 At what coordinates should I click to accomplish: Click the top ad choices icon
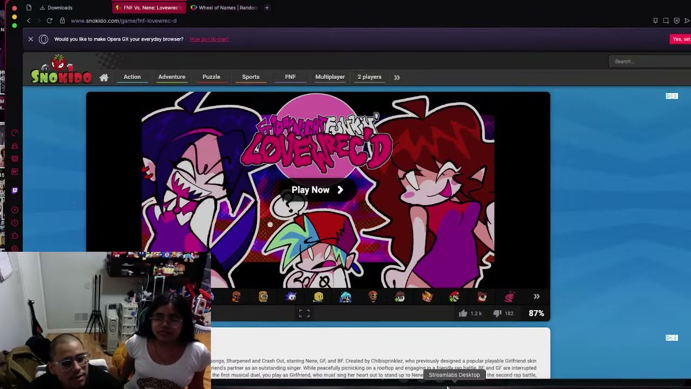point(672,96)
